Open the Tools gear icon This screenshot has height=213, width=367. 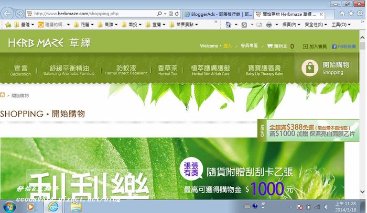(360, 14)
